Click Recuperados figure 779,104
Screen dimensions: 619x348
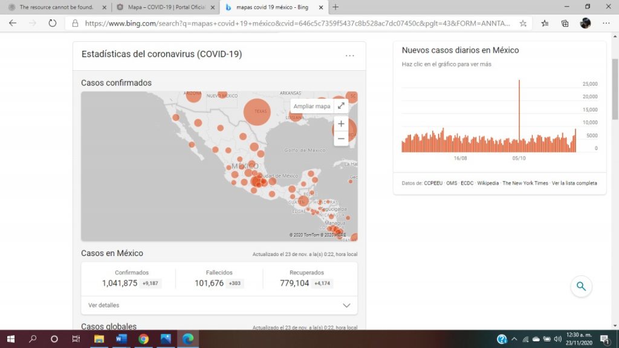pyautogui.click(x=294, y=283)
